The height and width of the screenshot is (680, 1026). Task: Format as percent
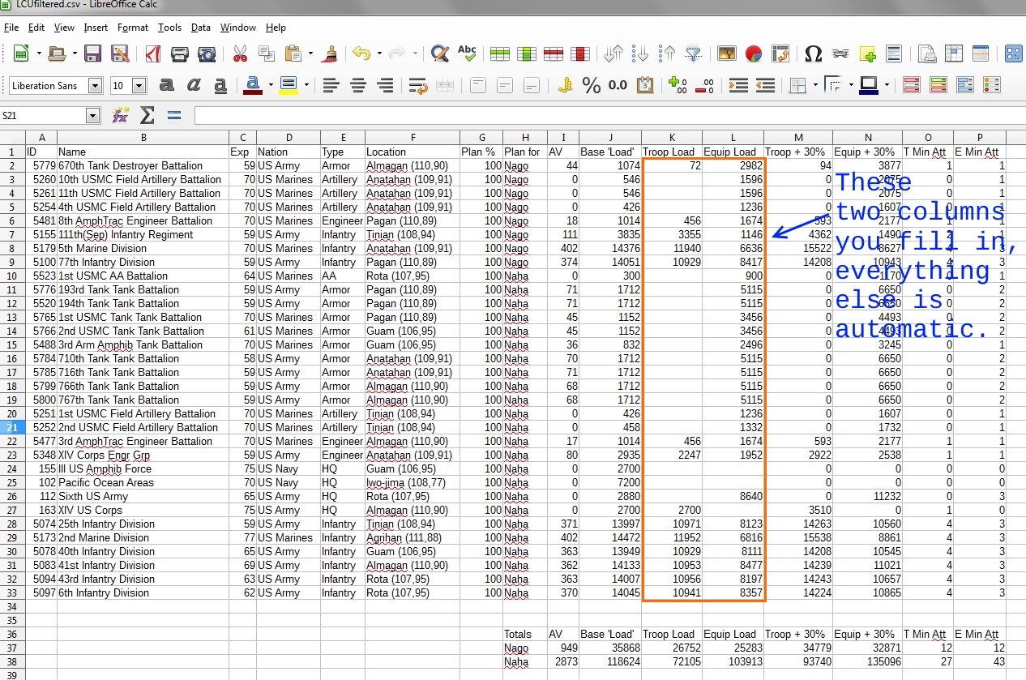pos(592,85)
